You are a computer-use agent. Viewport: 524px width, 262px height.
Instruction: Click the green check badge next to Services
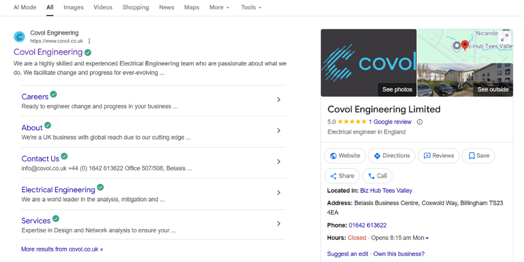56,219
